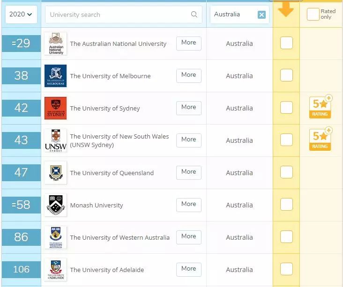
Task: Check compare box for University of Queensland
Action: (286, 172)
